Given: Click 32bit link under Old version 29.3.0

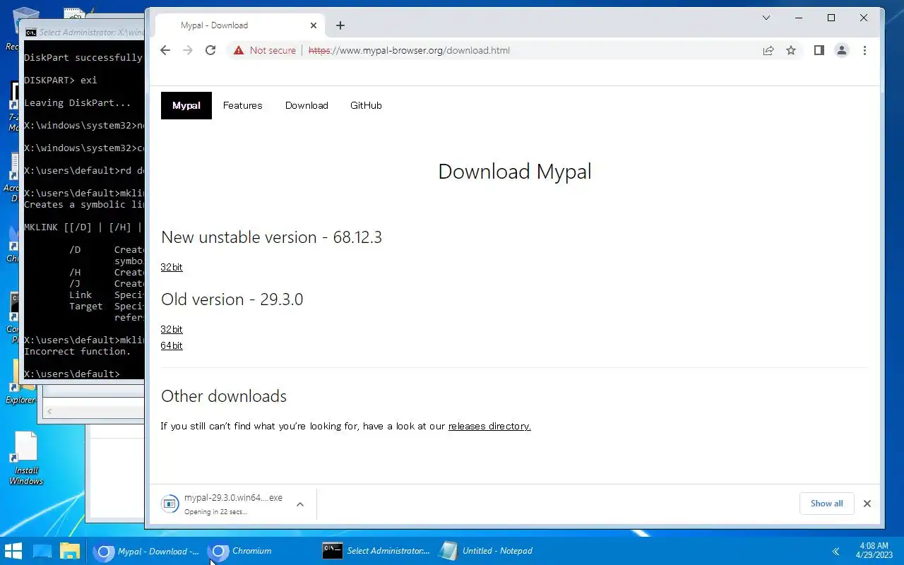Looking at the screenshot, I should click(x=172, y=329).
